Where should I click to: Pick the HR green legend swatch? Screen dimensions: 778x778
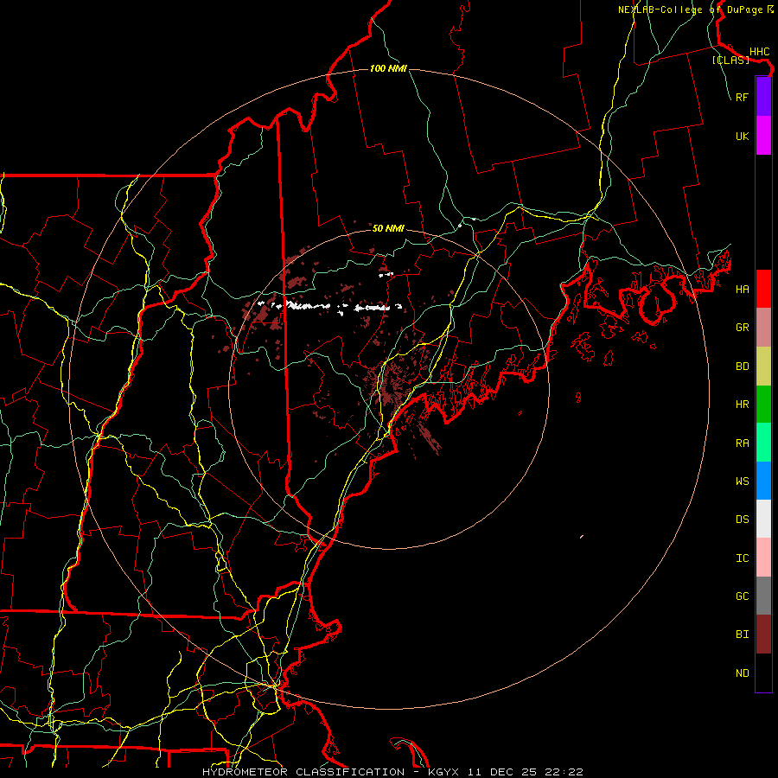point(763,405)
